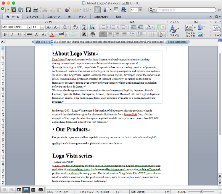The width and height of the screenshot is (222, 194).
Task: Save the document with floppy icon
Action: [28, 10]
